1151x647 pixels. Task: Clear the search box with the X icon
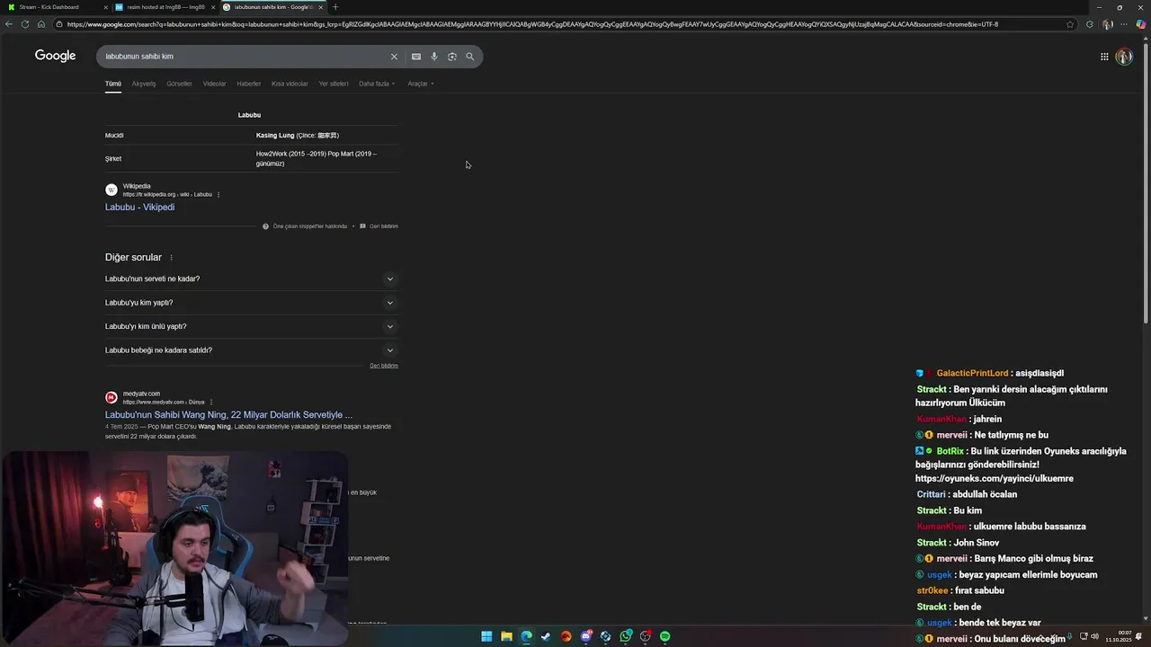[x=394, y=57]
